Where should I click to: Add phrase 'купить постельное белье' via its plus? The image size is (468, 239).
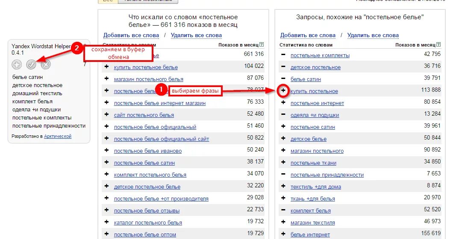(106, 67)
